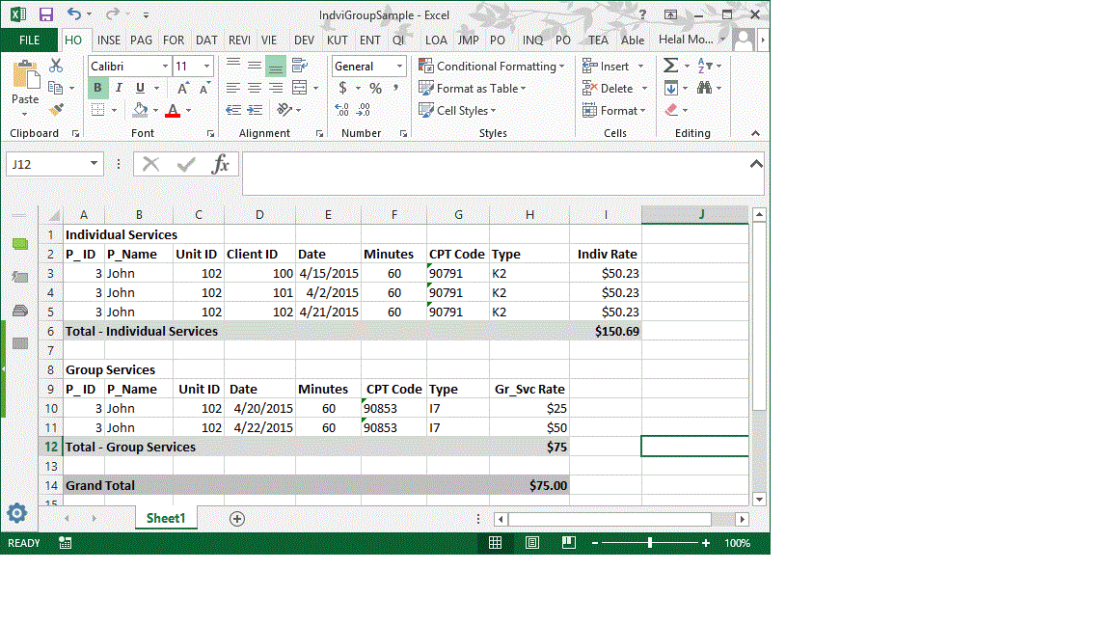Open the font size dropdown

pyautogui.click(x=192, y=66)
